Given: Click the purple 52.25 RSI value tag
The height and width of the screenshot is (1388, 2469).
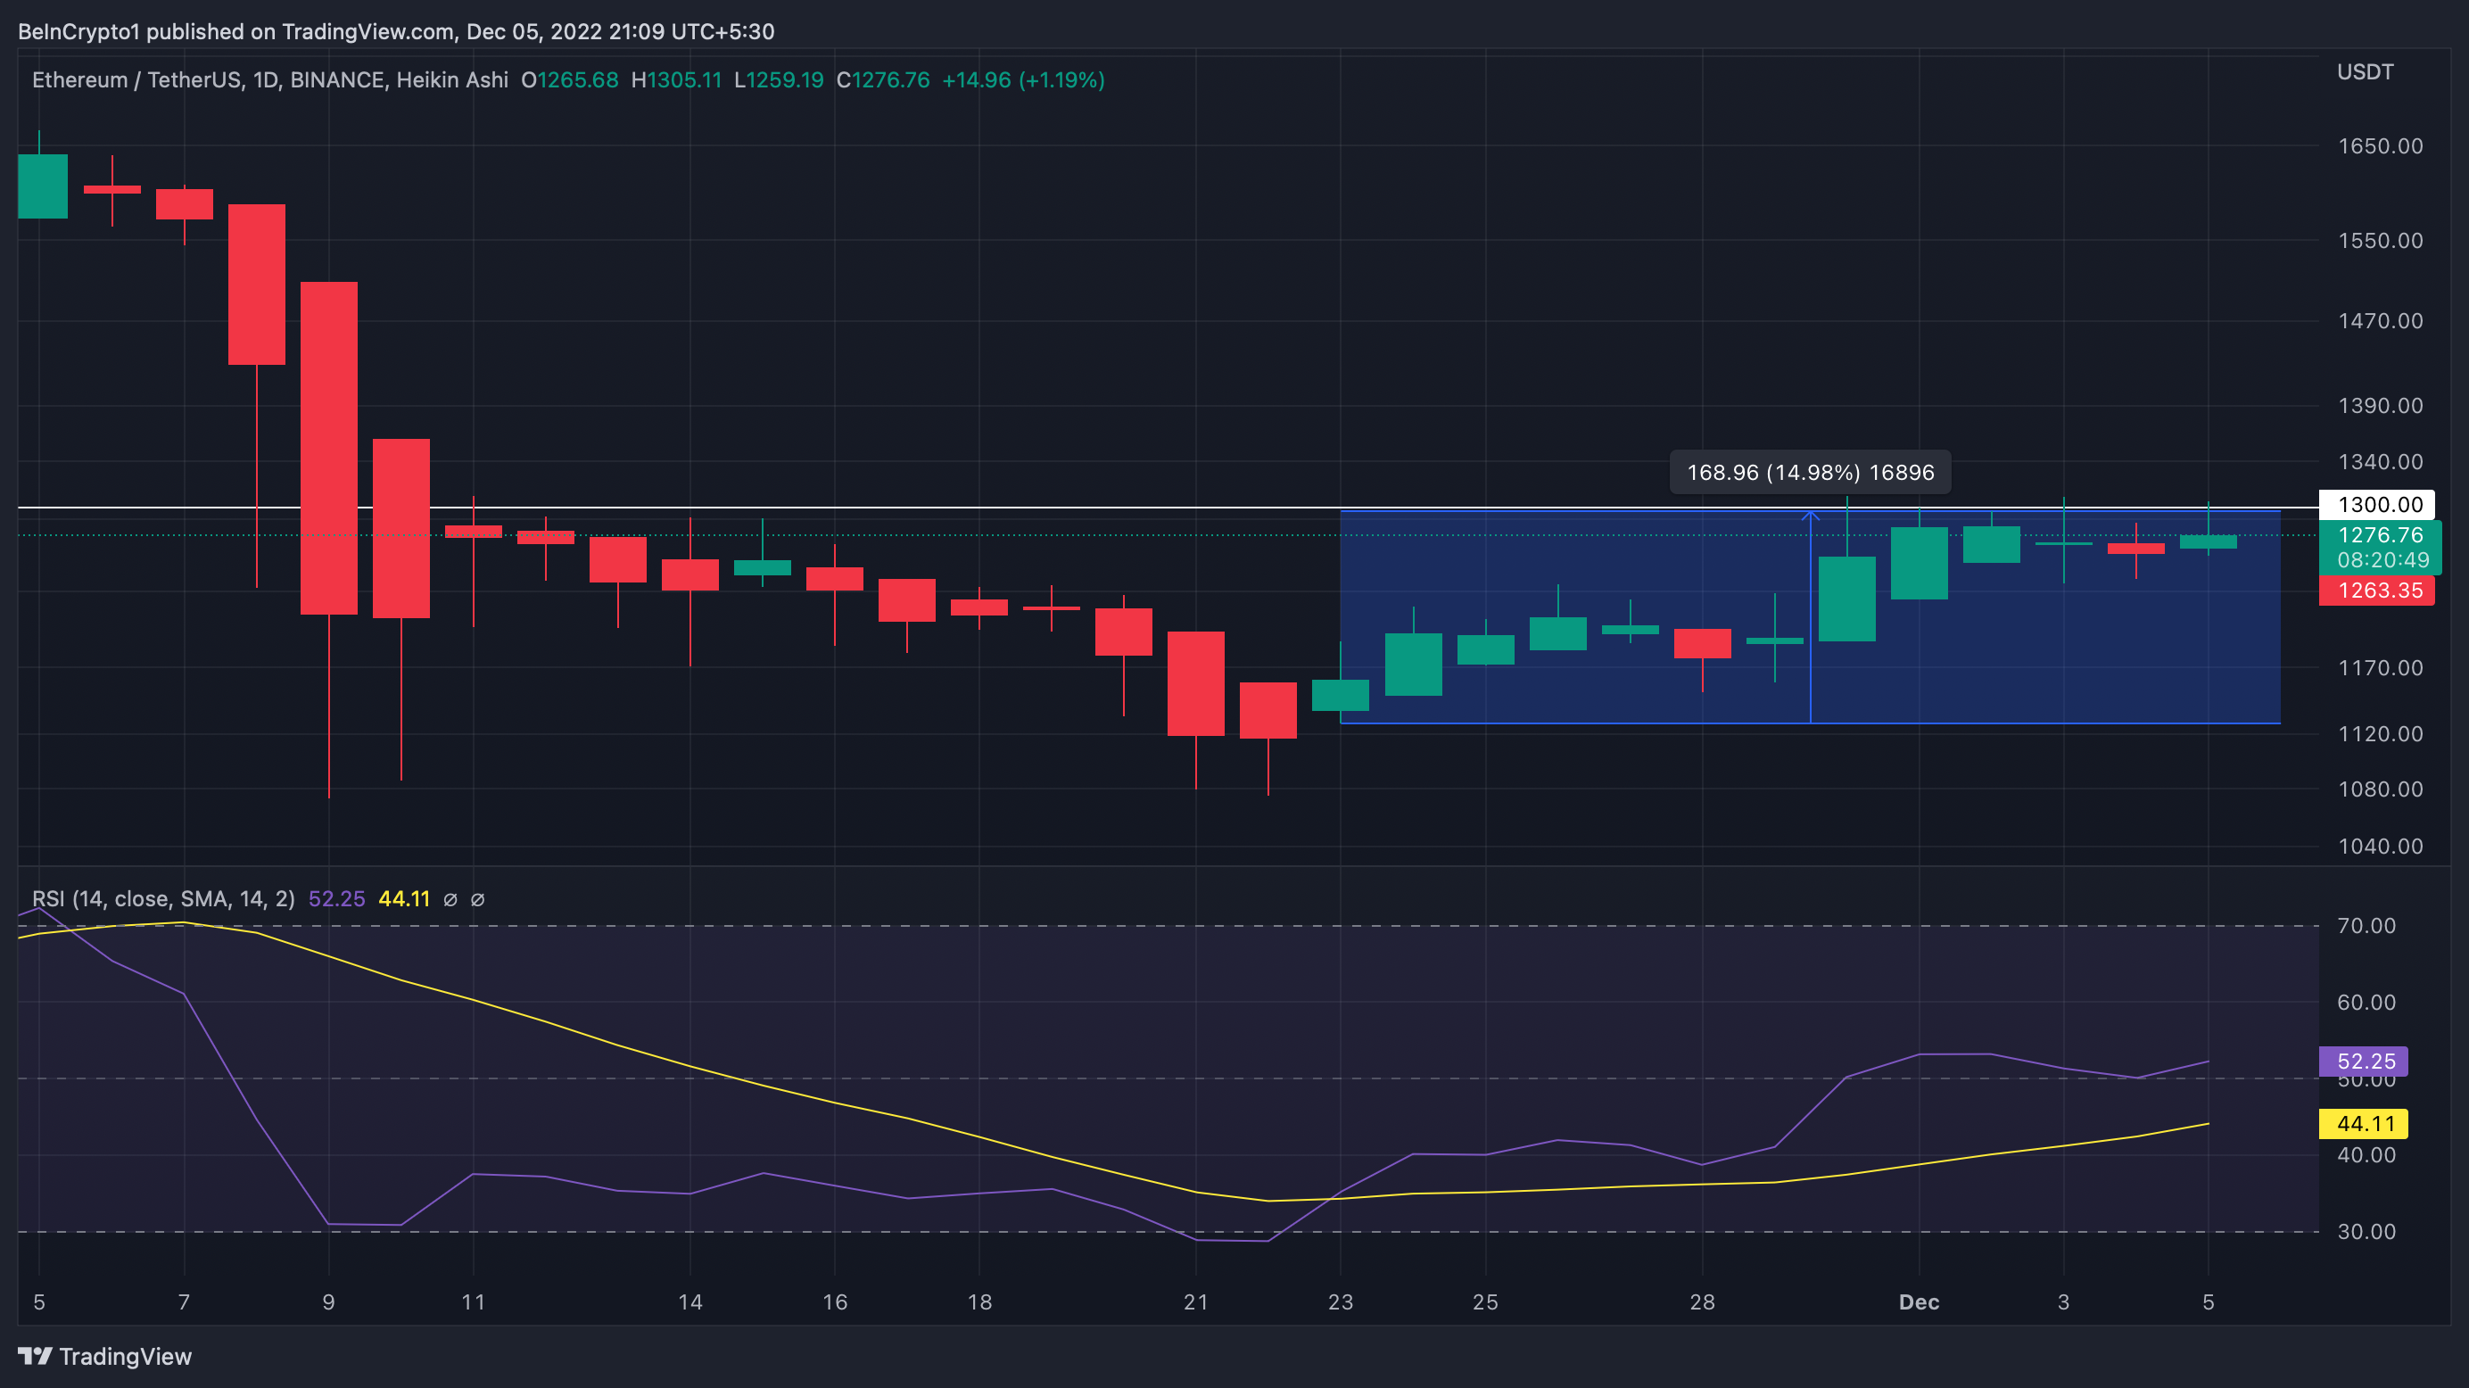Looking at the screenshot, I should (x=2365, y=1062).
